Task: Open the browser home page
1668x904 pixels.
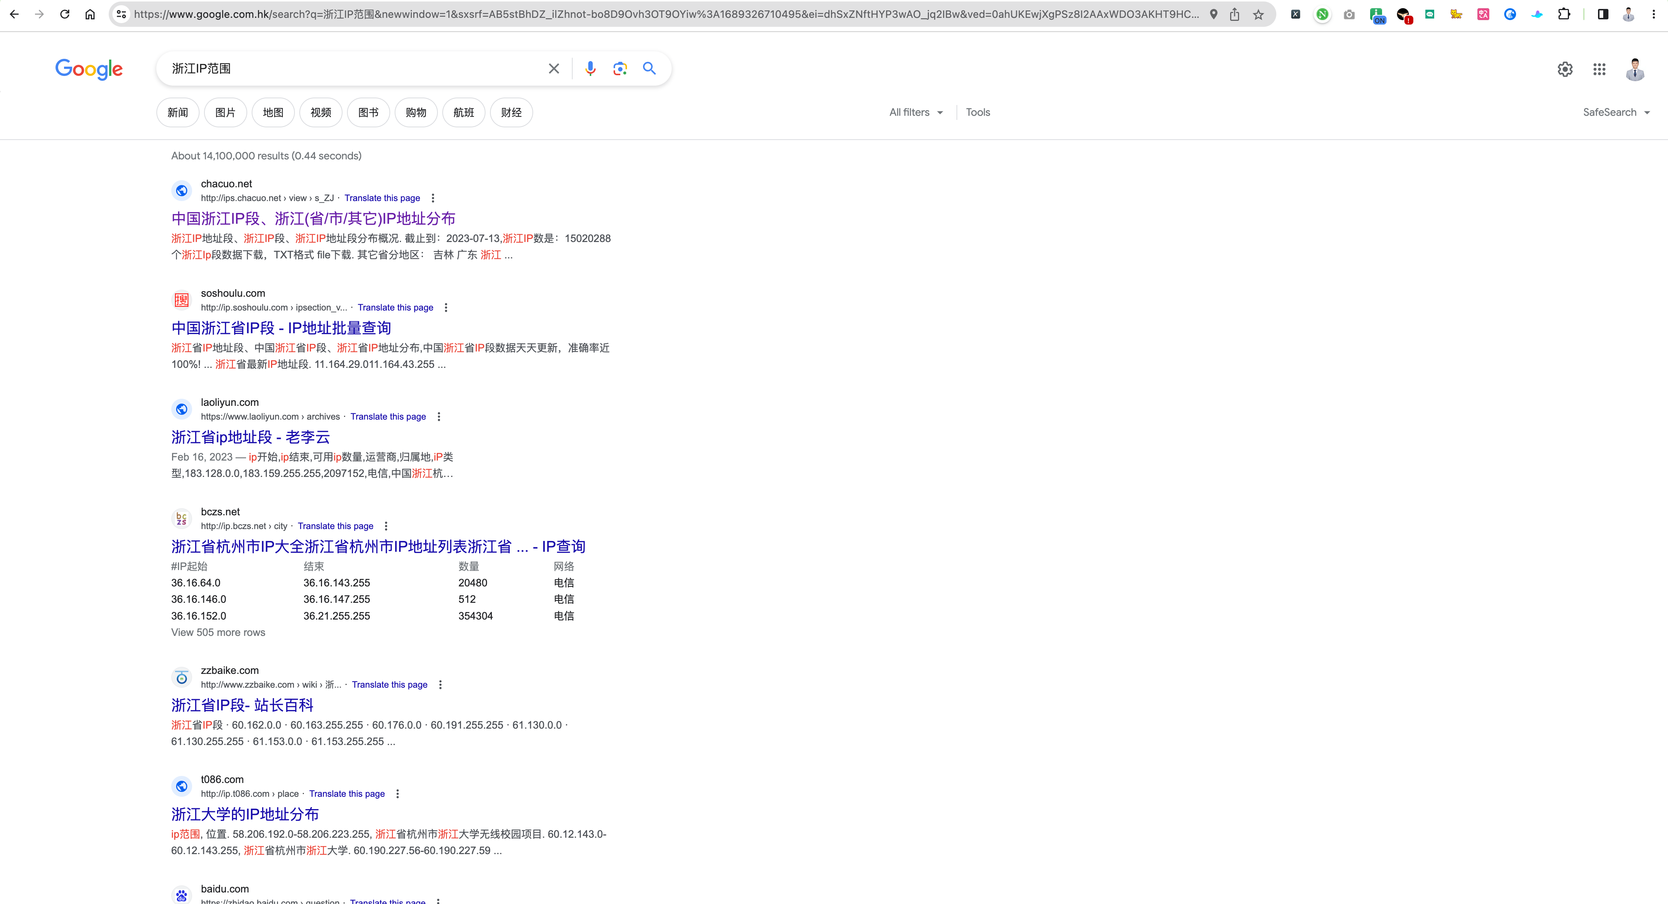Action: pyautogui.click(x=90, y=14)
